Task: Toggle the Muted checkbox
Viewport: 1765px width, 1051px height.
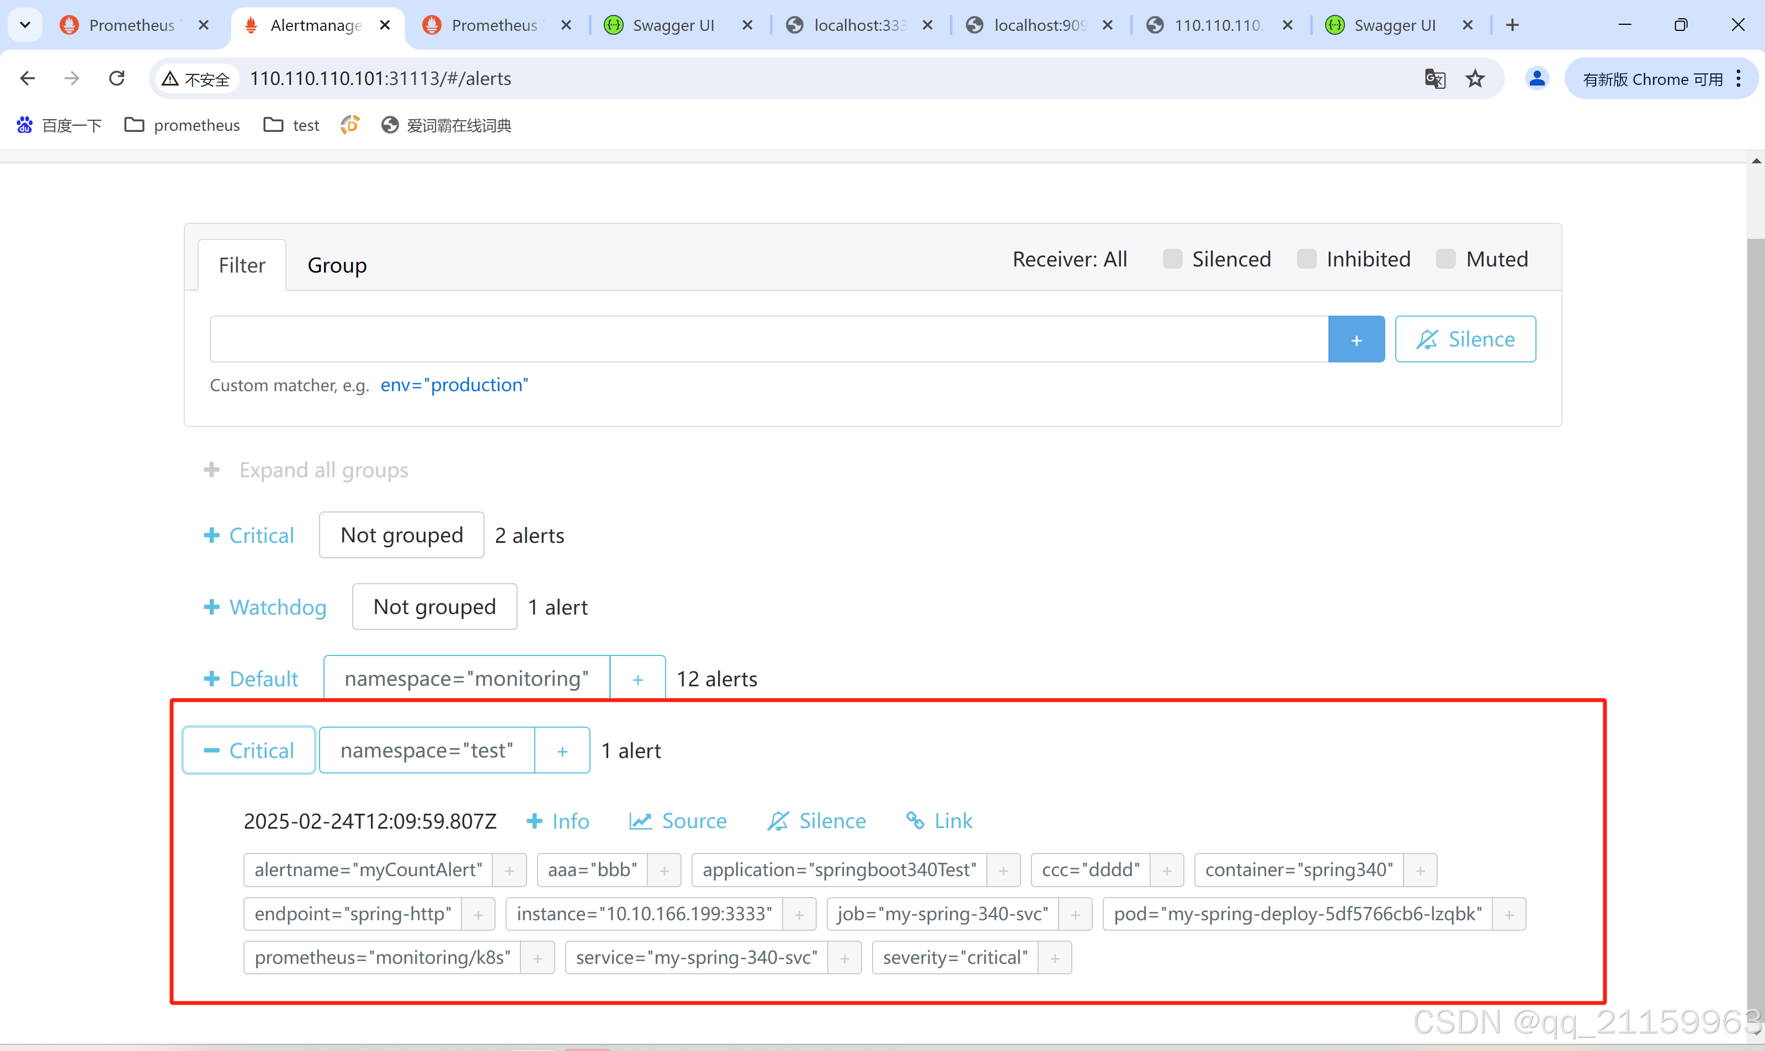Action: tap(1445, 259)
